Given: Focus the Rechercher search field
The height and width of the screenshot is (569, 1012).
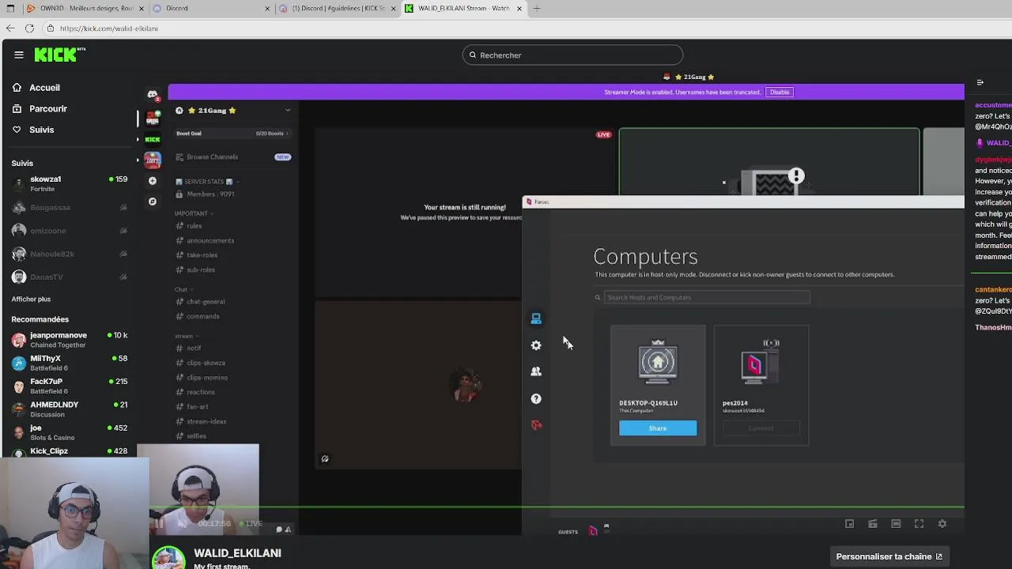Looking at the screenshot, I should click(x=572, y=55).
